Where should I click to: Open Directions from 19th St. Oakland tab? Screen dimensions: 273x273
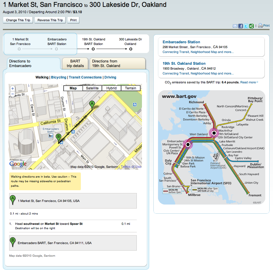(117, 64)
